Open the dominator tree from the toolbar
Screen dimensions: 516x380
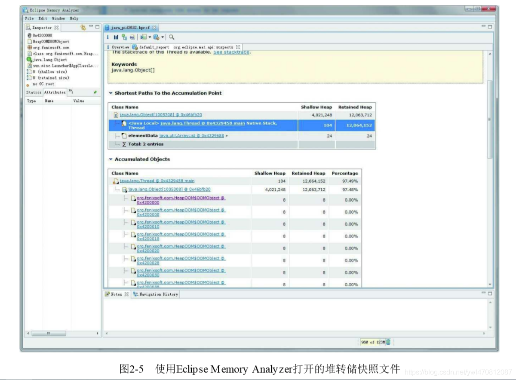tap(124, 37)
